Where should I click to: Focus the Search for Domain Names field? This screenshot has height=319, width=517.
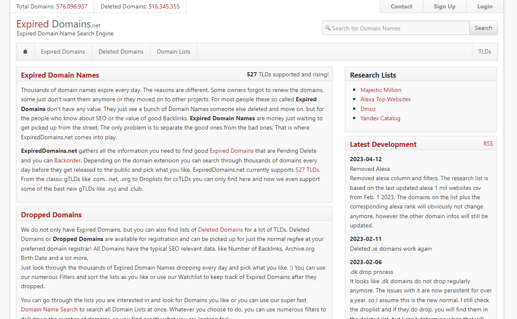tap(396, 28)
